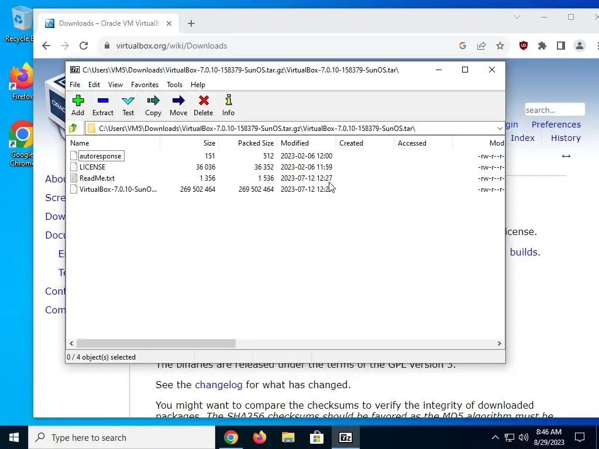Open the Favorites menu
Viewport: 599px width, 449px height.
click(145, 85)
